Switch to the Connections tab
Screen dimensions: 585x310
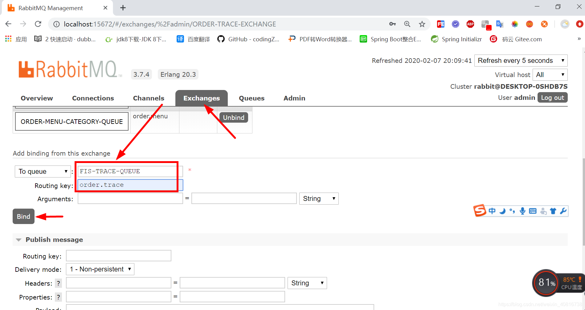click(x=93, y=98)
